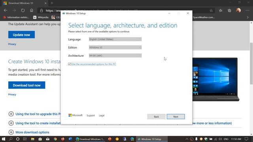Open the Windows Start menu
The width and height of the screenshot is (253, 142).
click(4, 139)
